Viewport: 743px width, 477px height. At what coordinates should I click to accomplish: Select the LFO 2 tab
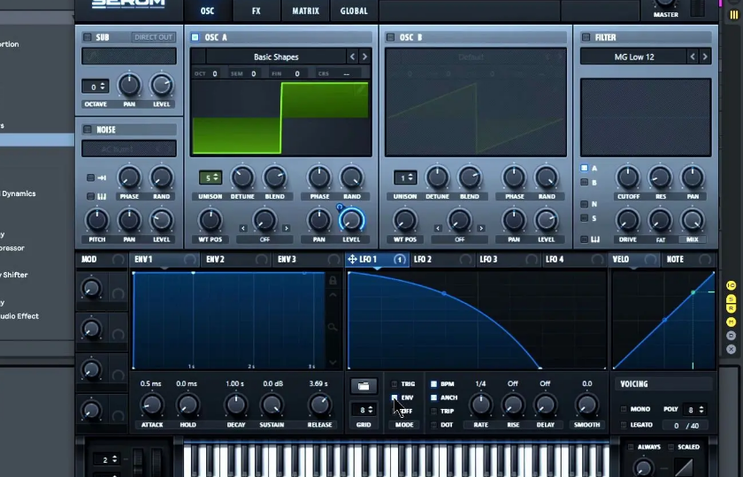442,260
